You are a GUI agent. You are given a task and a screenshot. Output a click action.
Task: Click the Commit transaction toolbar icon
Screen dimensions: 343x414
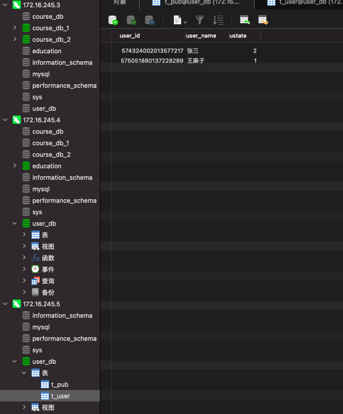pyautogui.click(x=131, y=20)
